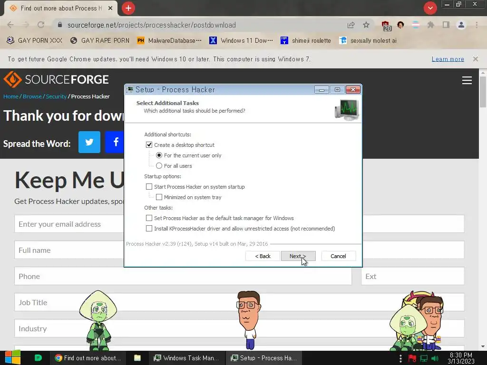Click the red extension icon showing 20
This screenshot has width=487, height=365.
click(386, 26)
